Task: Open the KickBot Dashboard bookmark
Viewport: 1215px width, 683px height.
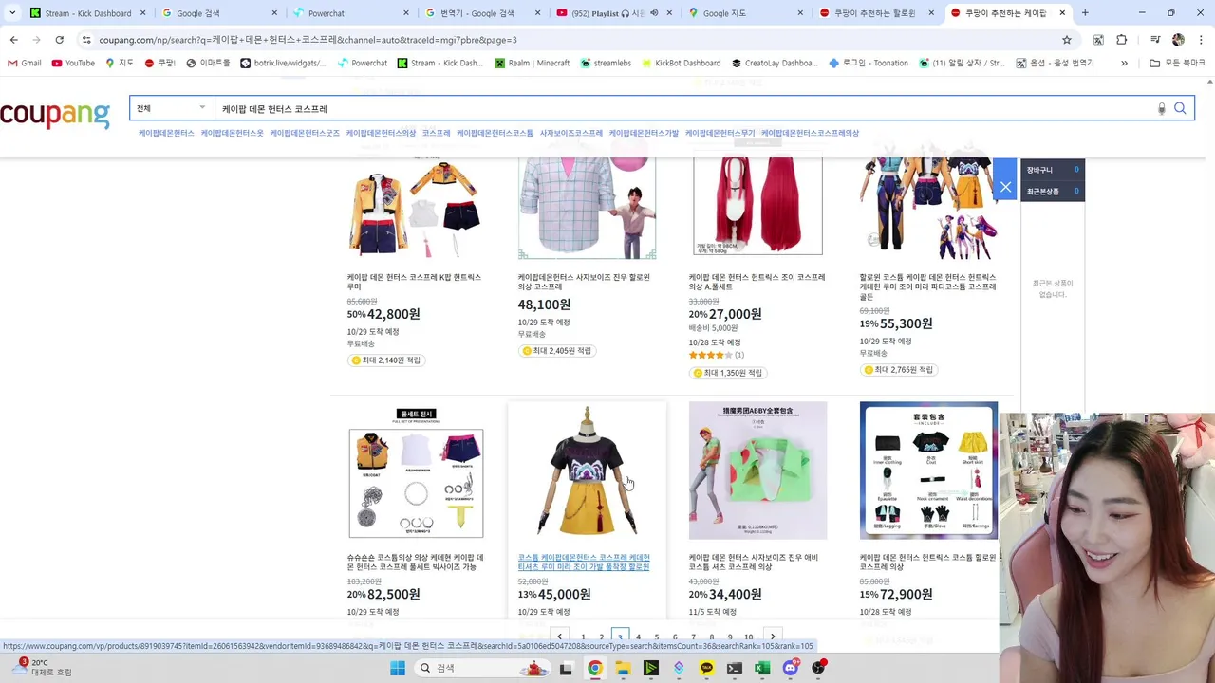Action: pyautogui.click(x=681, y=63)
